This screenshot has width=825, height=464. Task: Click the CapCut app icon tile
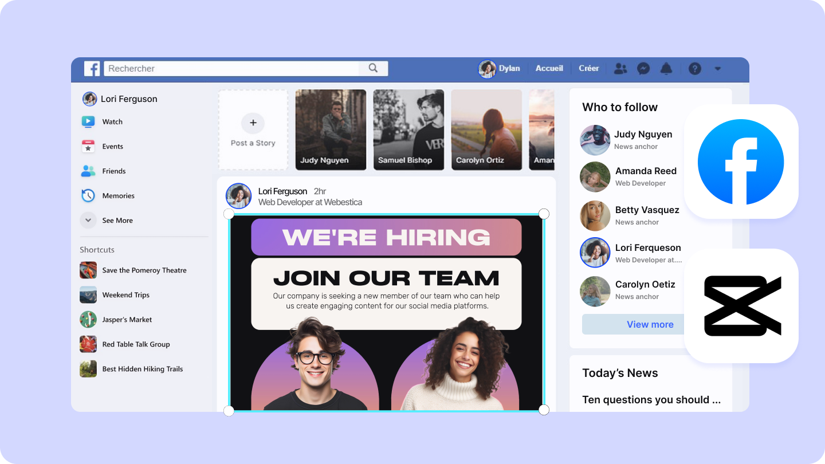click(741, 306)
